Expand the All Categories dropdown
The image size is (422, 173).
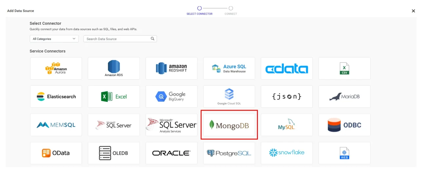[54, 39]
